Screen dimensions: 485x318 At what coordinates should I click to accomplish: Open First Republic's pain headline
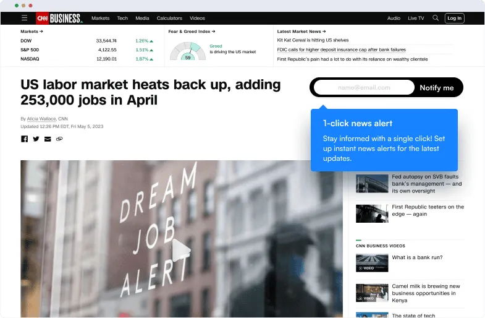coord(352,59)
